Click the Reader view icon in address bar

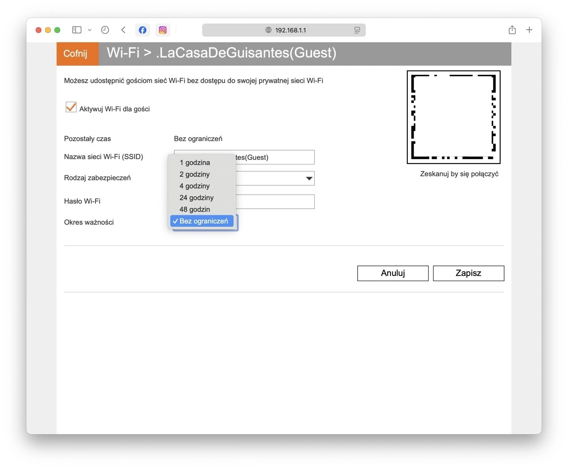(357, 30)
